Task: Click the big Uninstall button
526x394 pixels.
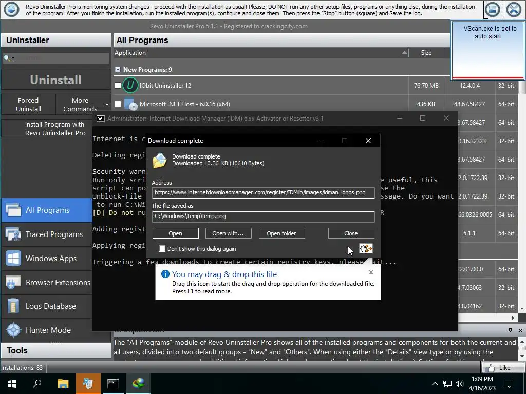Action: click(55, 80)
